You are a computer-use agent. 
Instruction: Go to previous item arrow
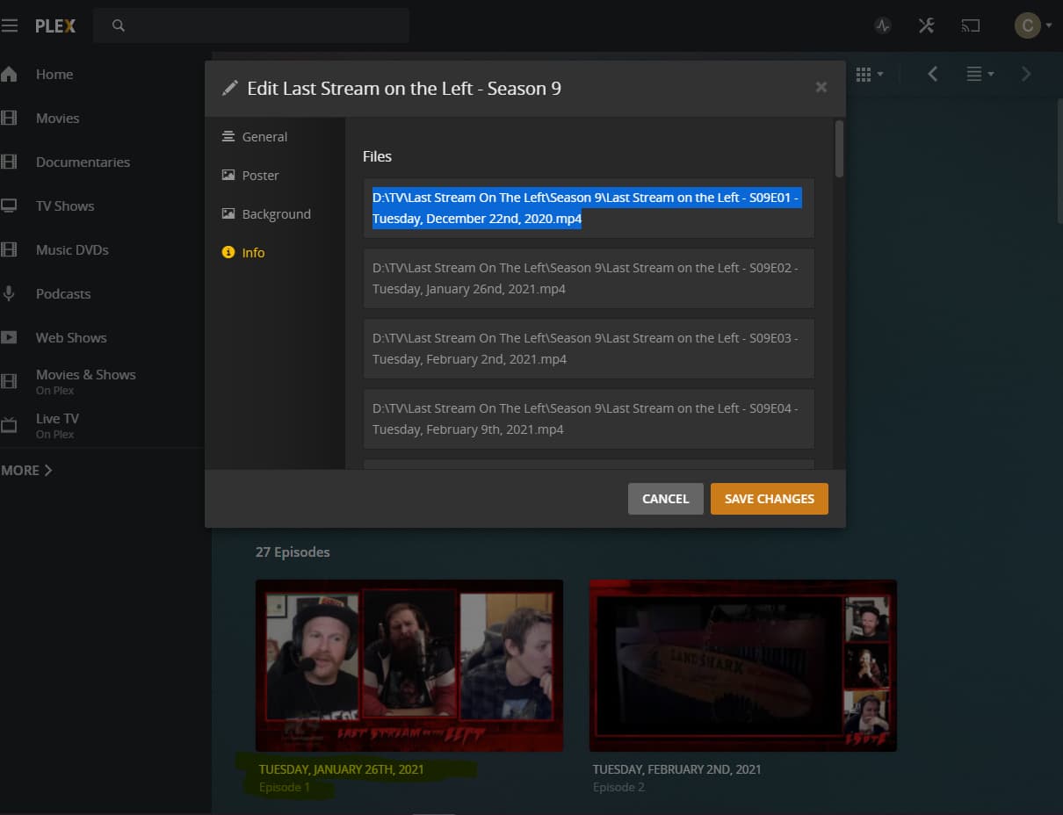click(932, 74)
